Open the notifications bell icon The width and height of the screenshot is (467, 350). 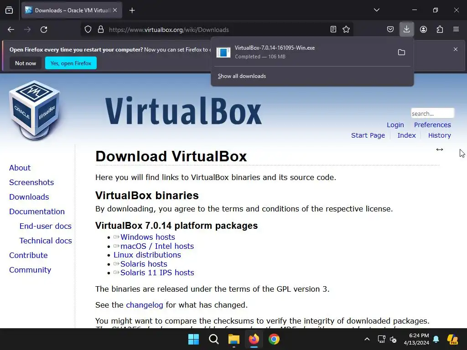pos(436,339)
